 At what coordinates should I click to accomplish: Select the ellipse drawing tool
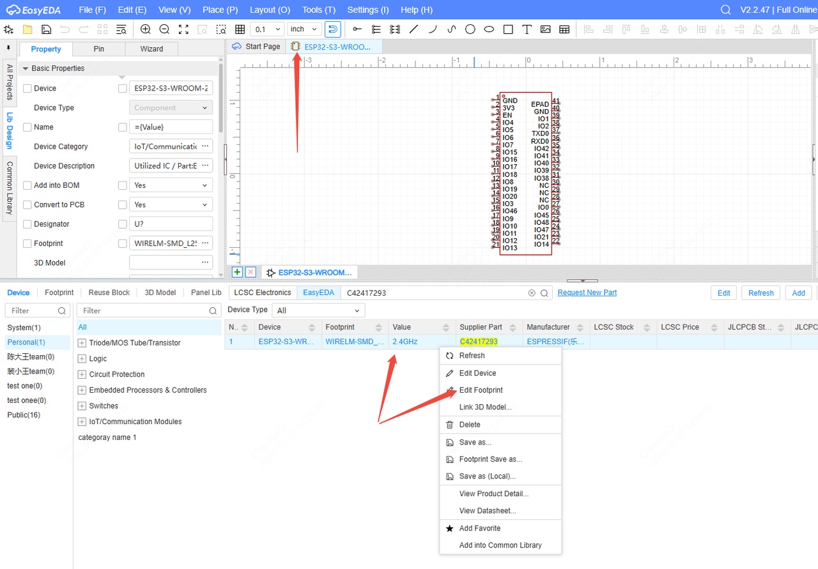[x=489, y=29]
